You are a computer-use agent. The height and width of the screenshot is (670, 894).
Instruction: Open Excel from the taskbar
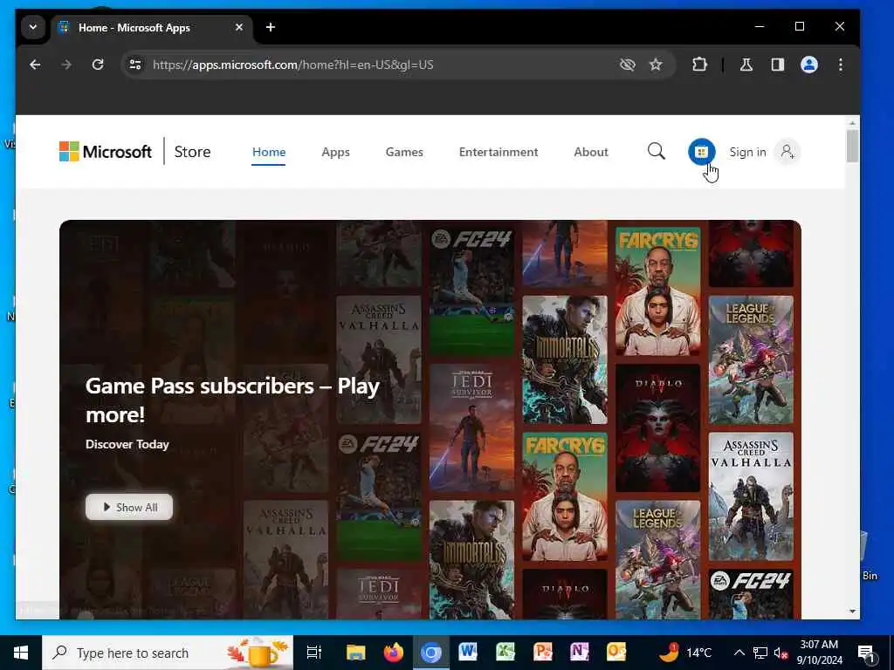point(505,653)
